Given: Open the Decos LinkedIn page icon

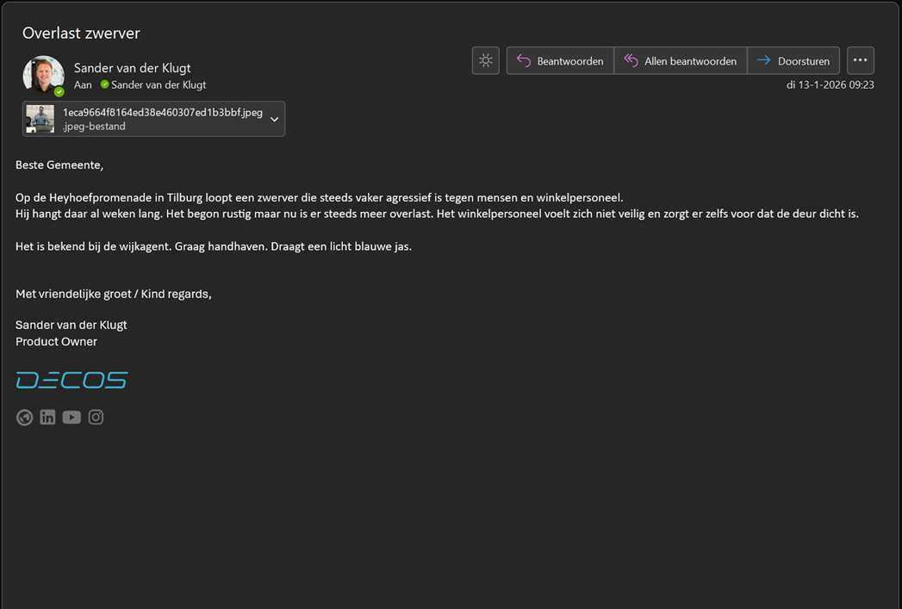Looking at the screenshot, I should pyautogui.click(x=47, y=417).
